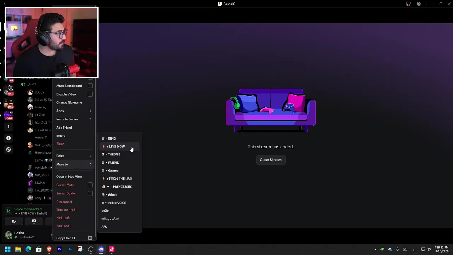Move user to be3o channel
The height and width of the screenshot is (255, 453).
click(x=119, y=211)
